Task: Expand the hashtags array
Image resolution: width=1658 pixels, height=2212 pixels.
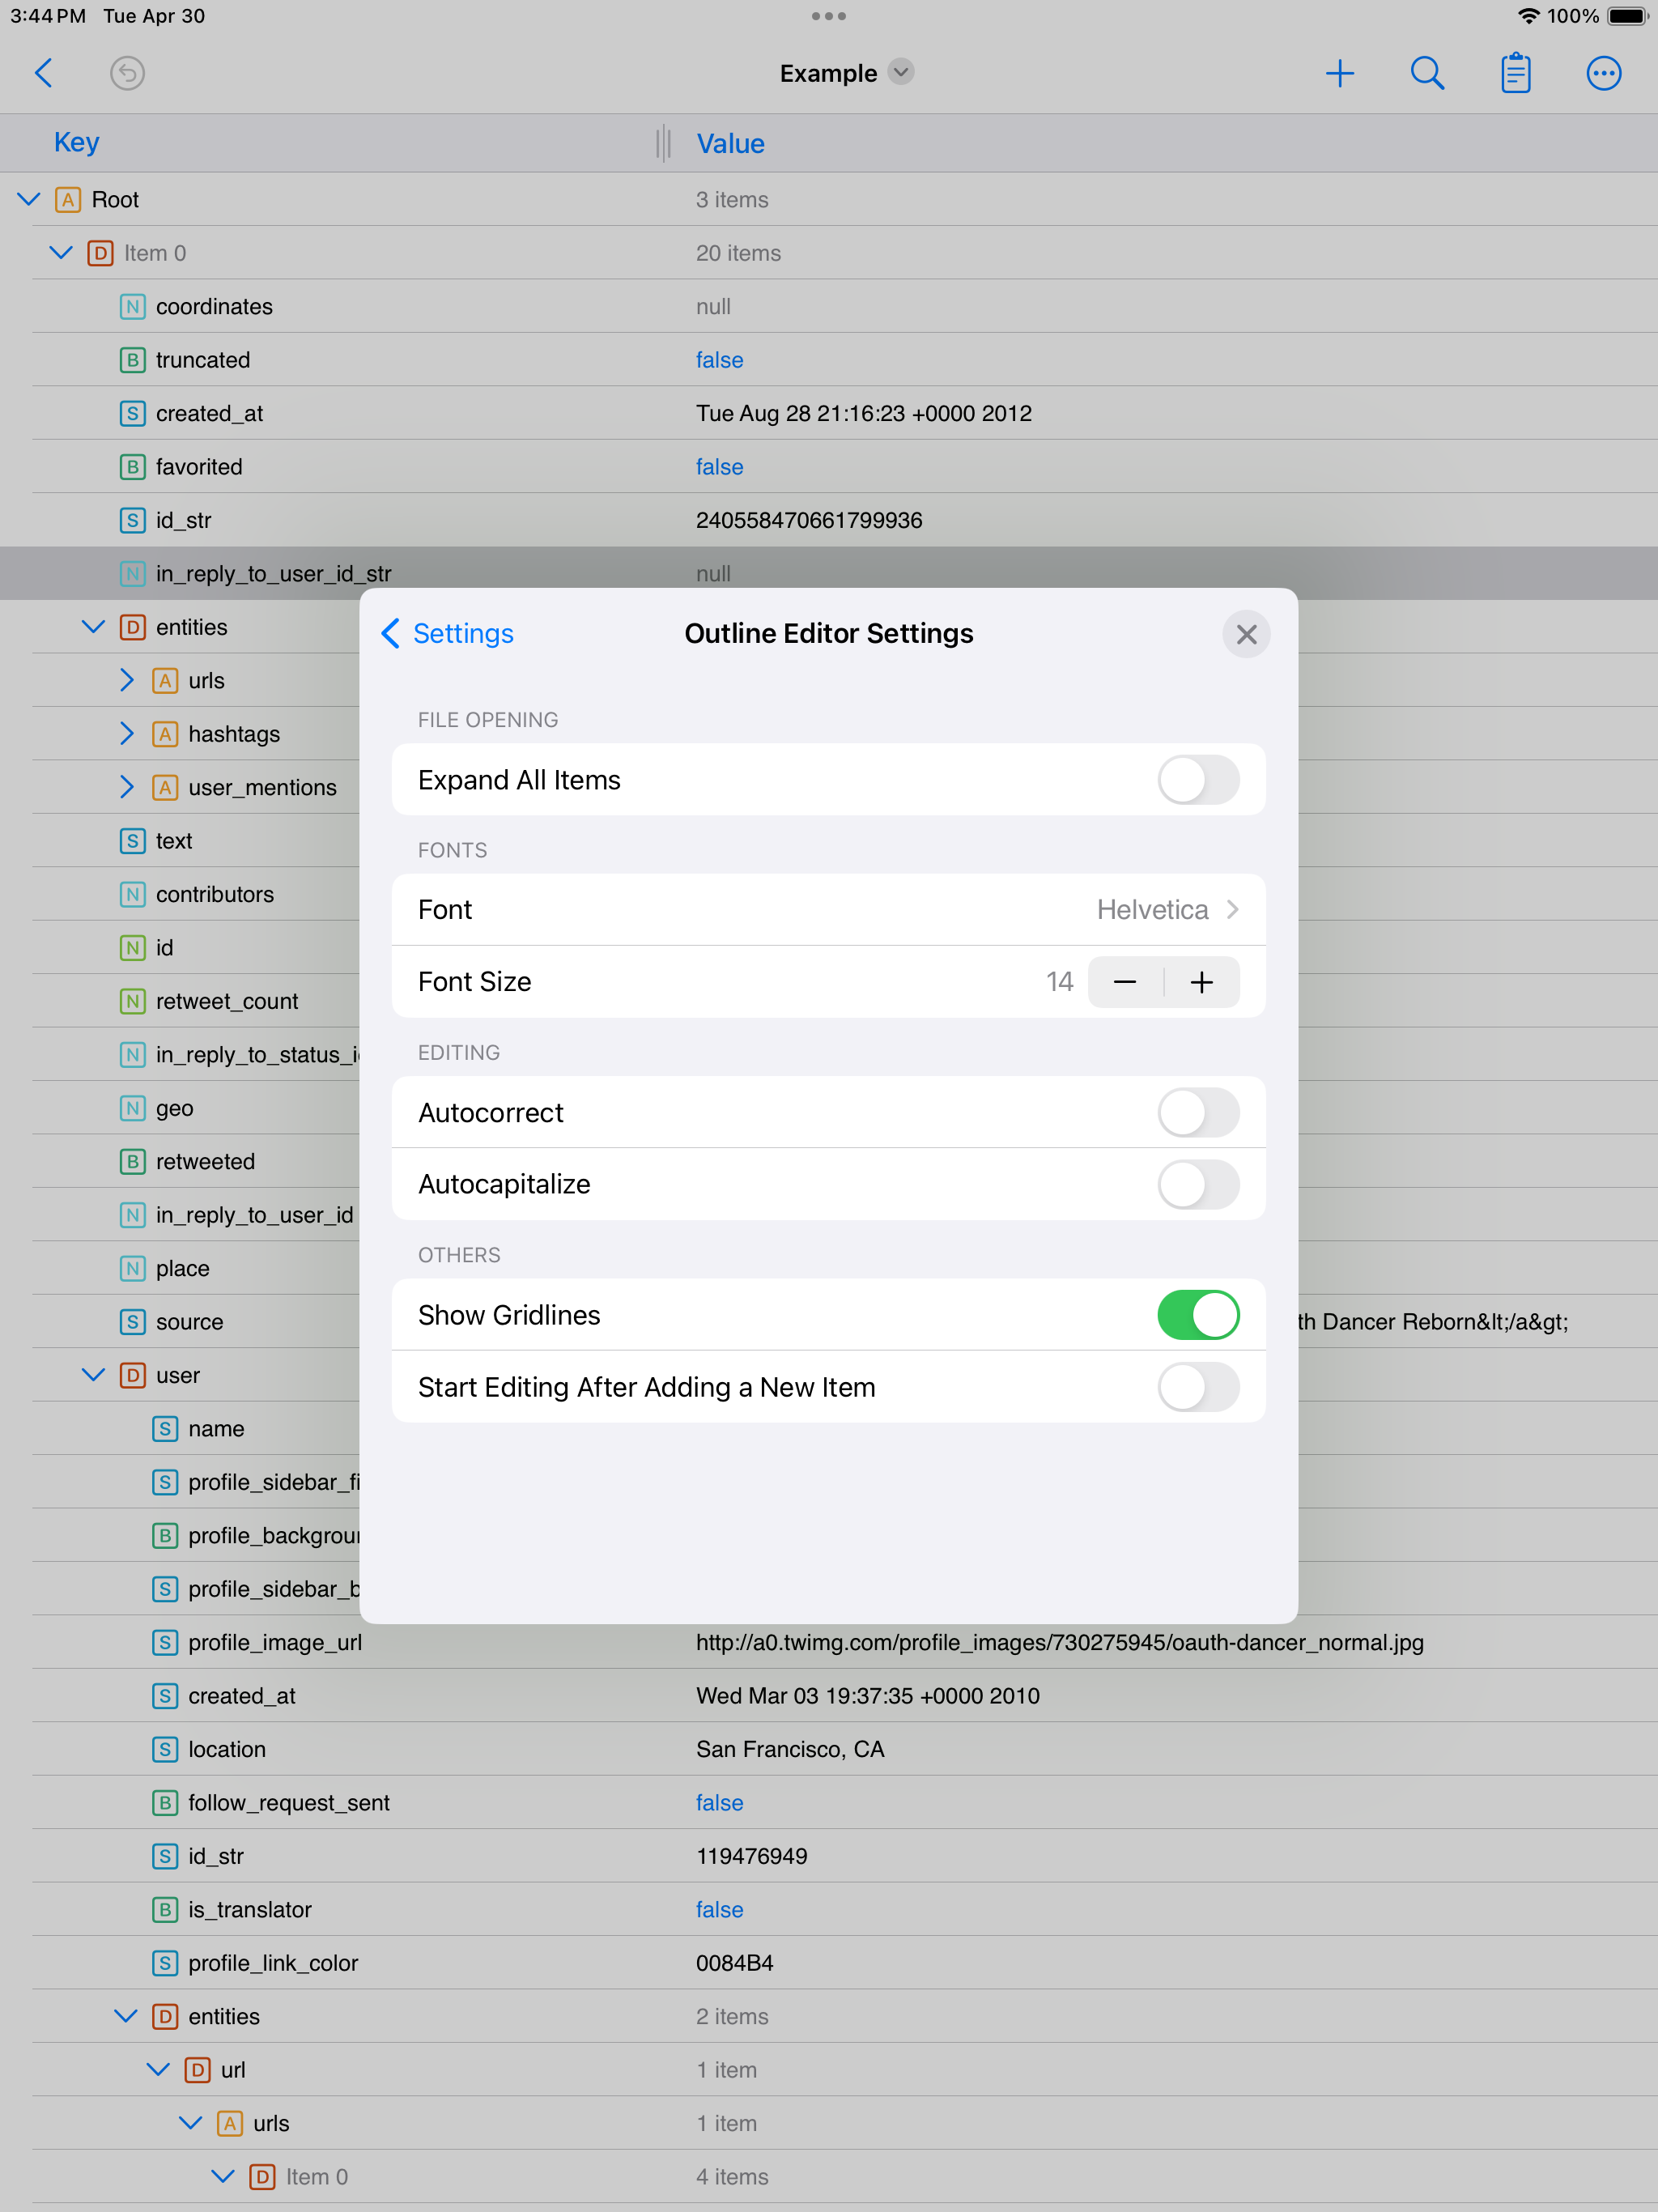Action: 126,734
